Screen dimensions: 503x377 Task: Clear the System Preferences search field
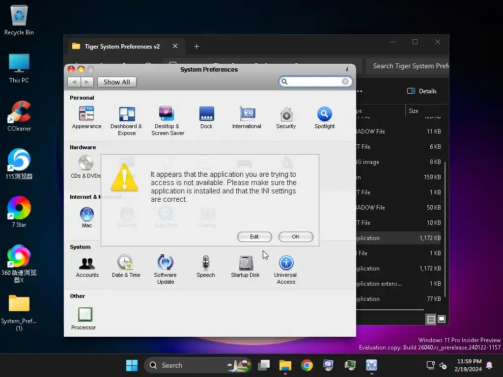coord(345,82)
